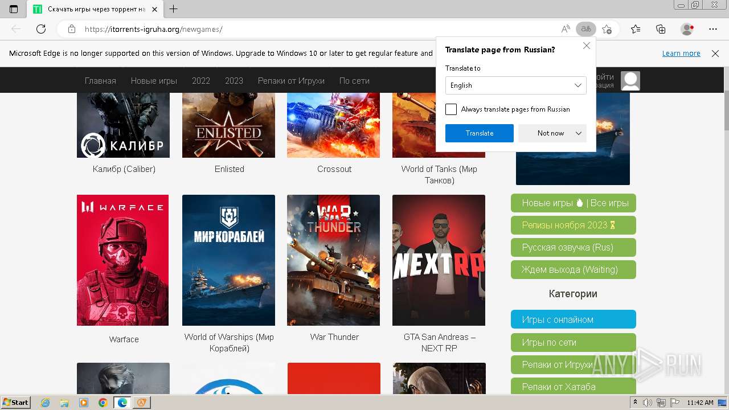Show hidden system tray icons

click(x=636, y=403)
